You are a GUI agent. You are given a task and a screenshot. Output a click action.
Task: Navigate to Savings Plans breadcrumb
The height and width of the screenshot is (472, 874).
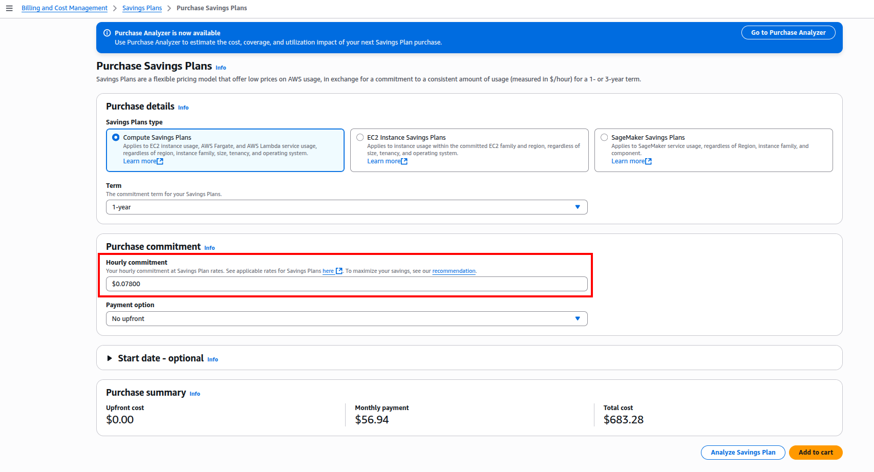pyautogui.click(x=142, y=8)
